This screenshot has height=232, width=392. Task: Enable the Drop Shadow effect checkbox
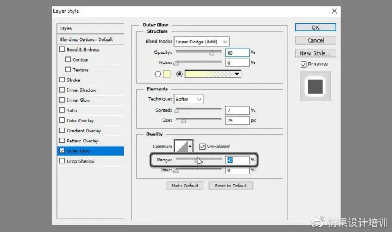(x=62, y=161)
